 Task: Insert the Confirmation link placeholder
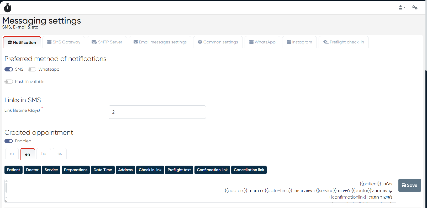[212, 170]
